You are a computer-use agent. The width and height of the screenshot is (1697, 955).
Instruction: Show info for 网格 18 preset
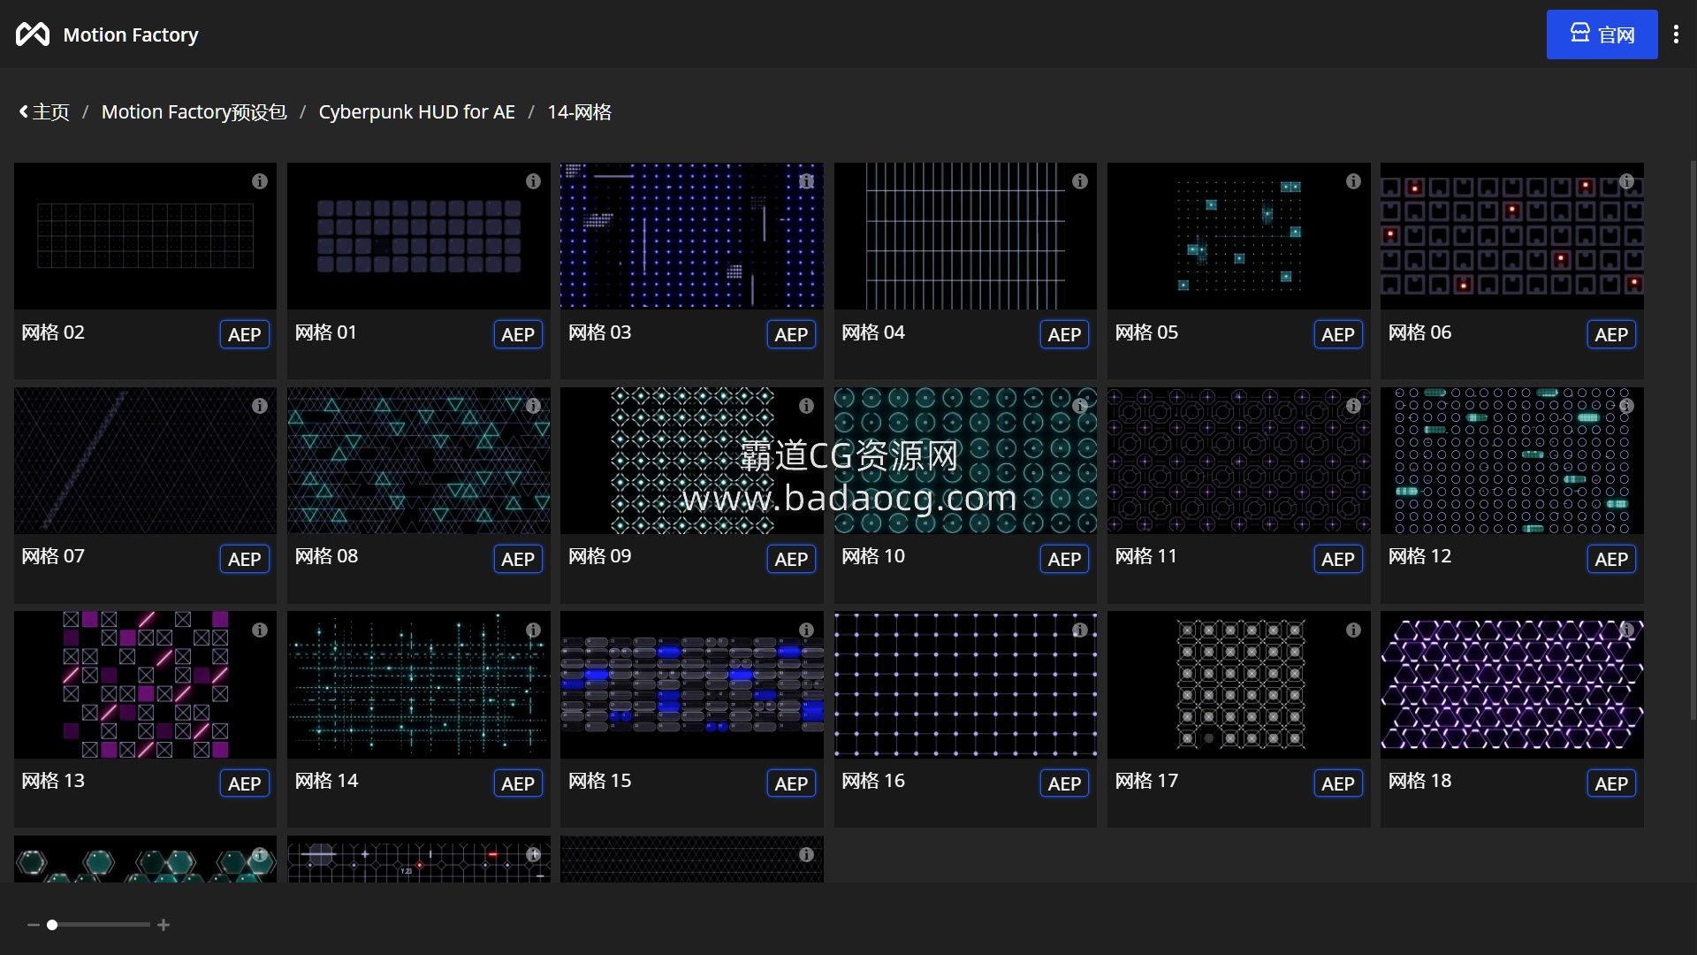click(x=1626, y=630)
